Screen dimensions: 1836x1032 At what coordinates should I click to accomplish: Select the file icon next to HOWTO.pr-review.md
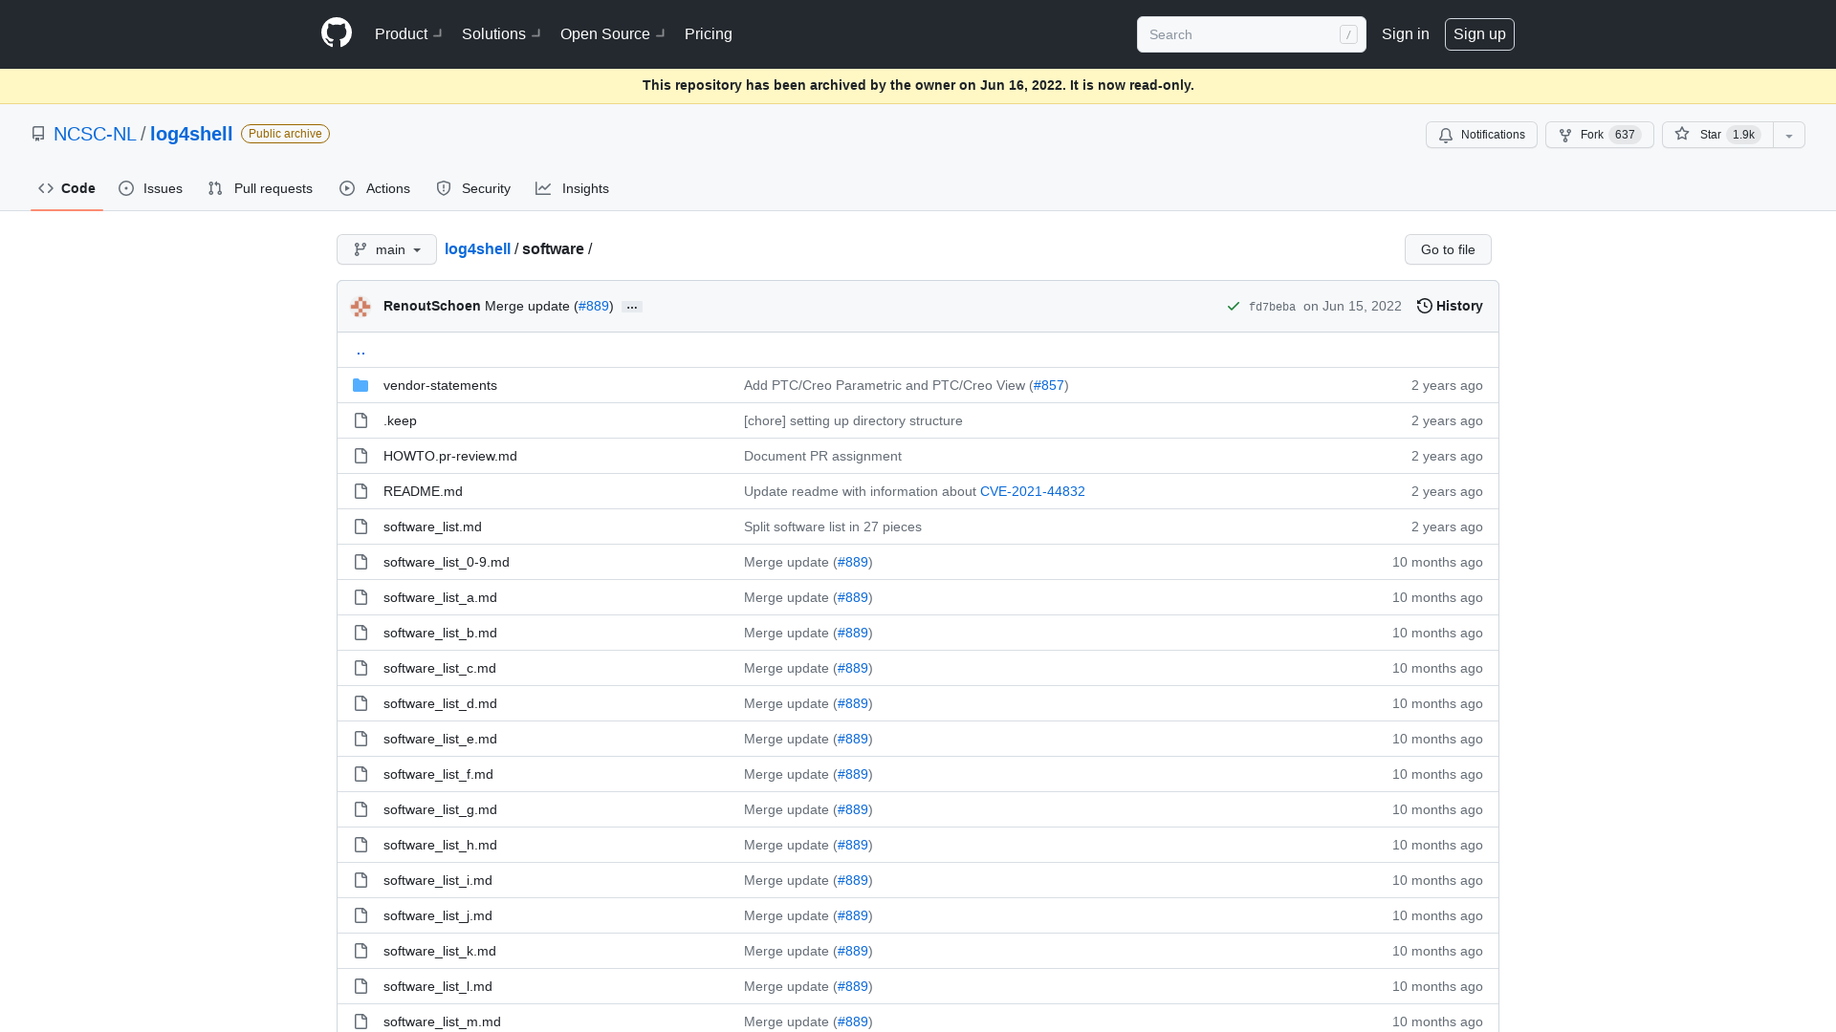pyautogui.click(x=361, y=456)
